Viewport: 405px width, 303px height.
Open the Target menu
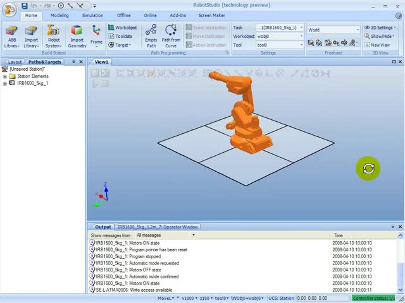[x=120, y=45]
